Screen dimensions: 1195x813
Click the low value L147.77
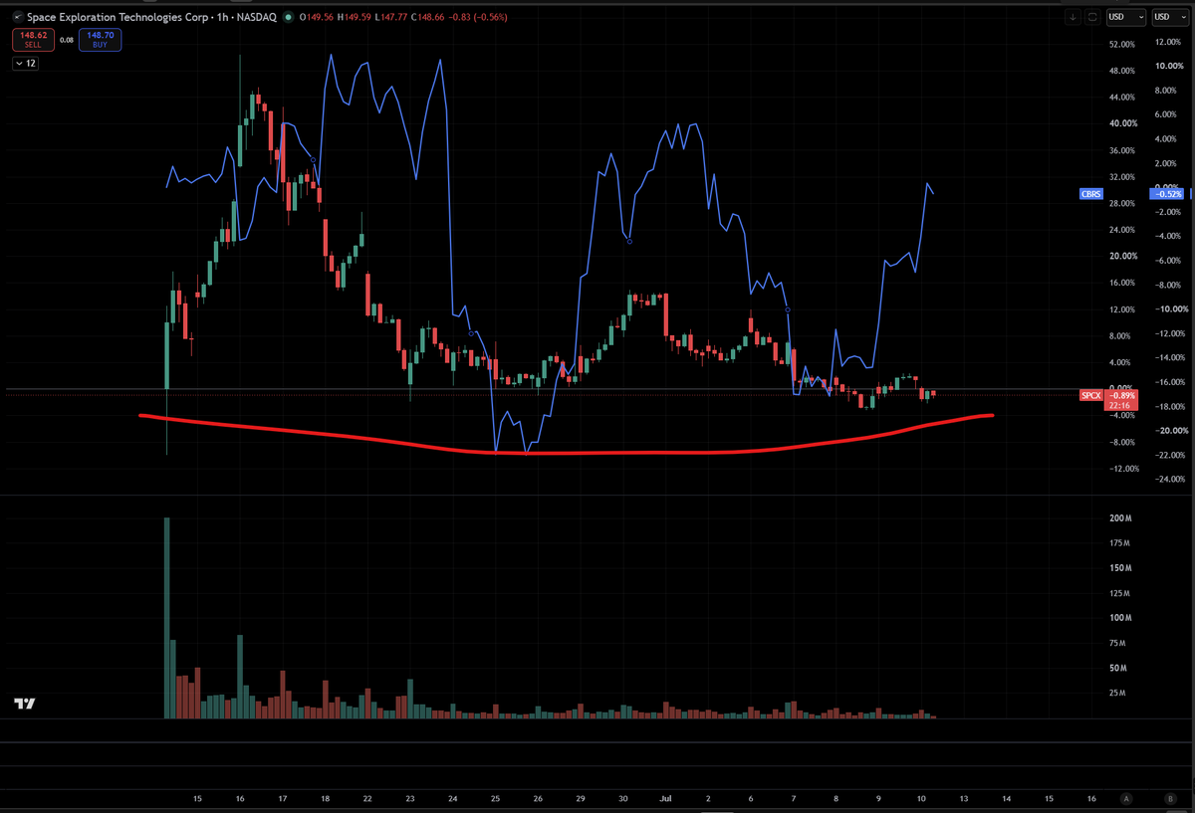(x=390, y=17)
